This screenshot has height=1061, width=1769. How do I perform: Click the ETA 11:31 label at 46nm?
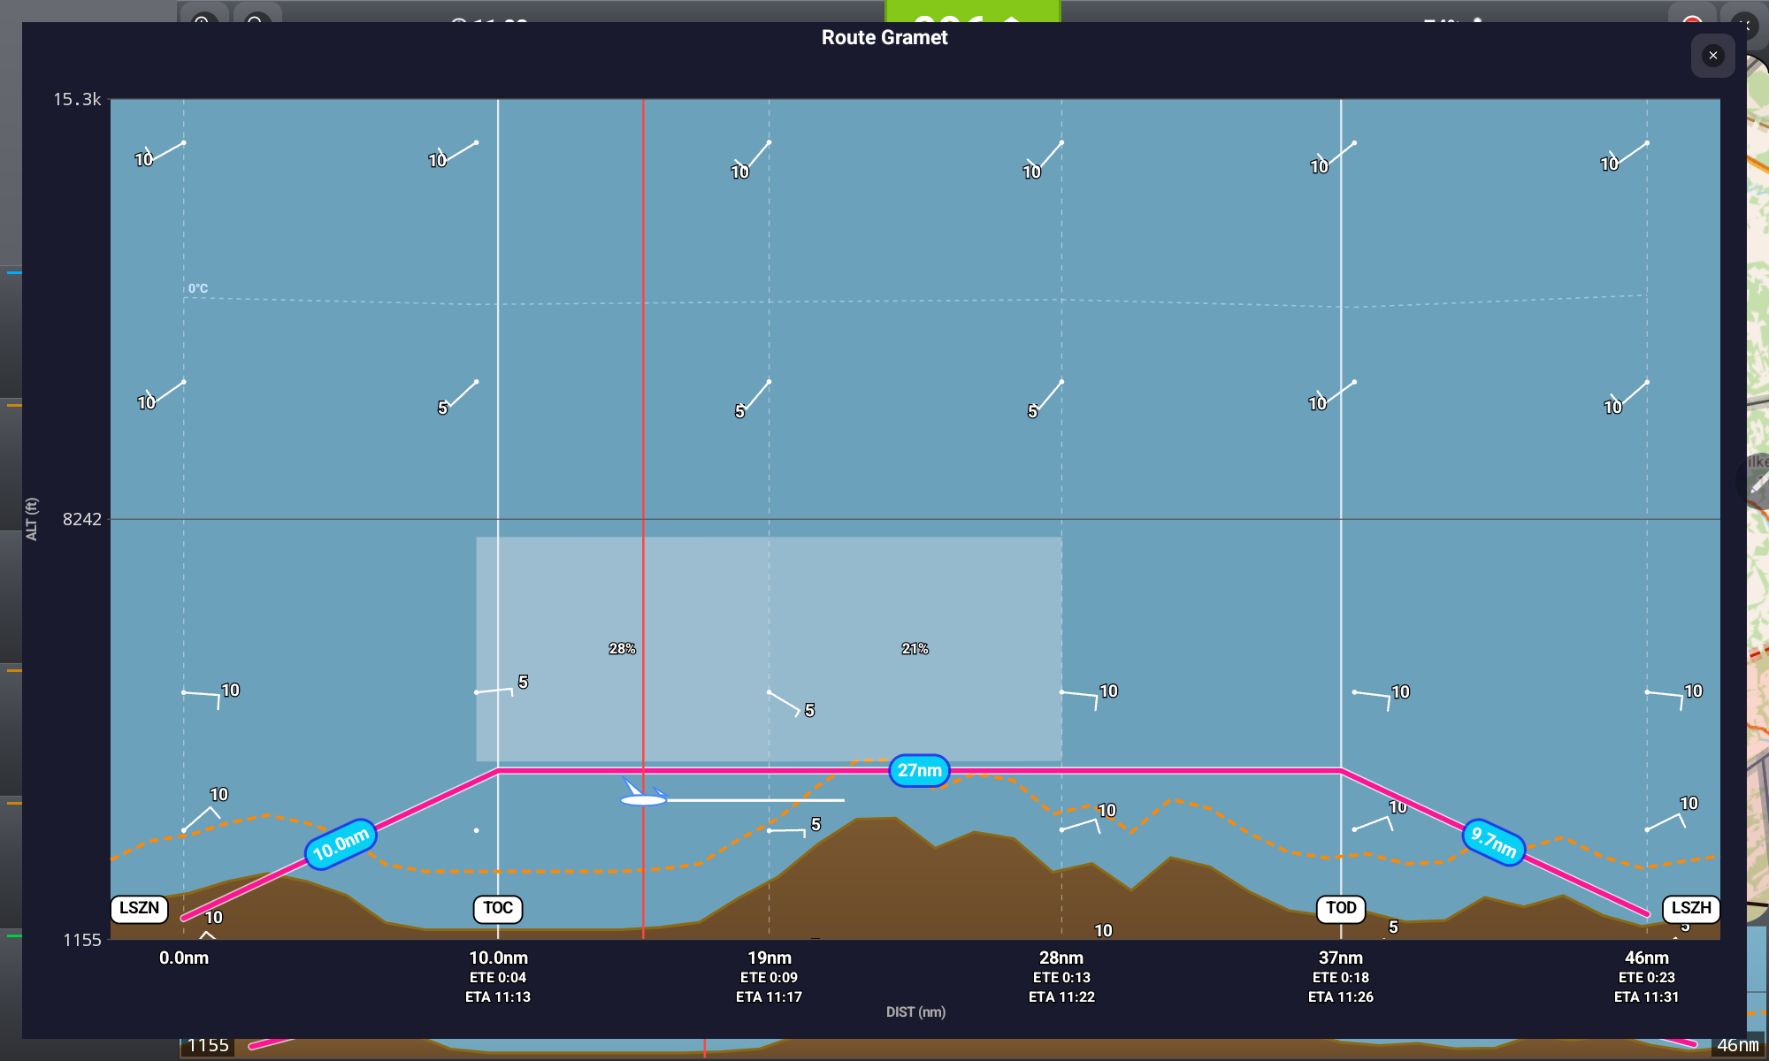click(1646, 996)
